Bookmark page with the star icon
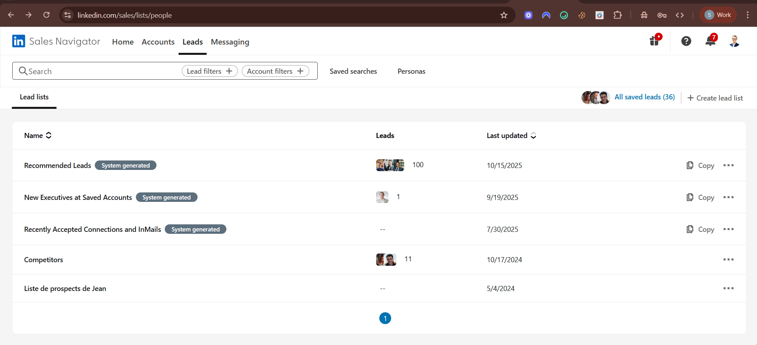The height and width of the screenshot is (345, 757). click(504, 15)
